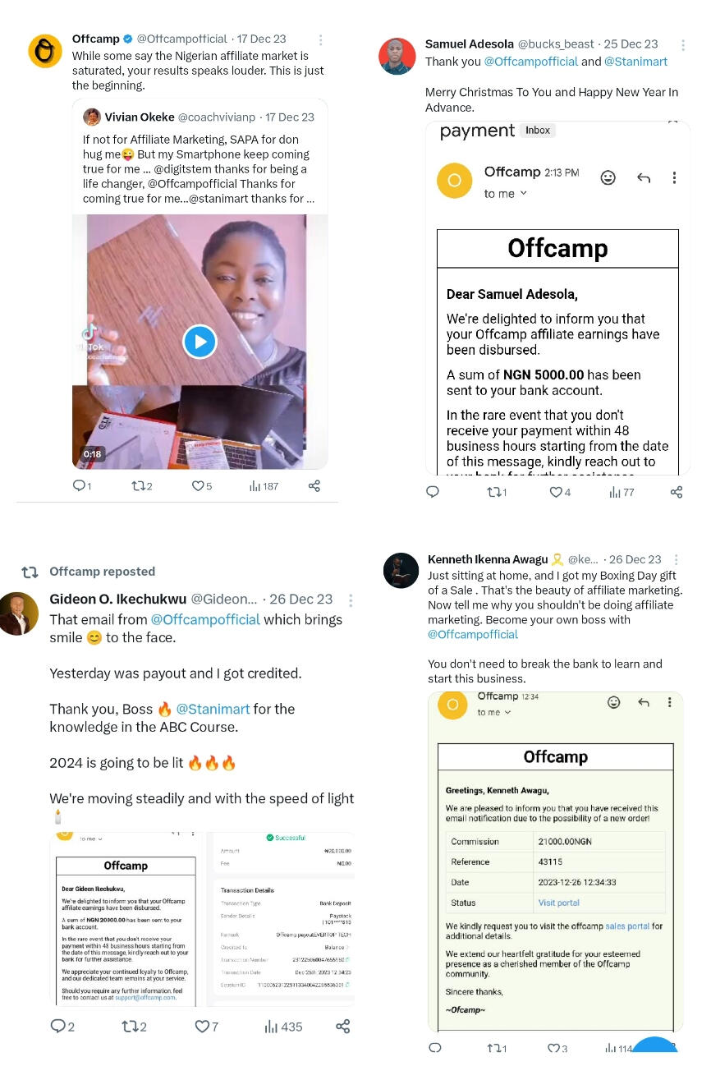Open Offcamp profile avatar at top left
This screenshot has height=1066, width=711.
45,51
